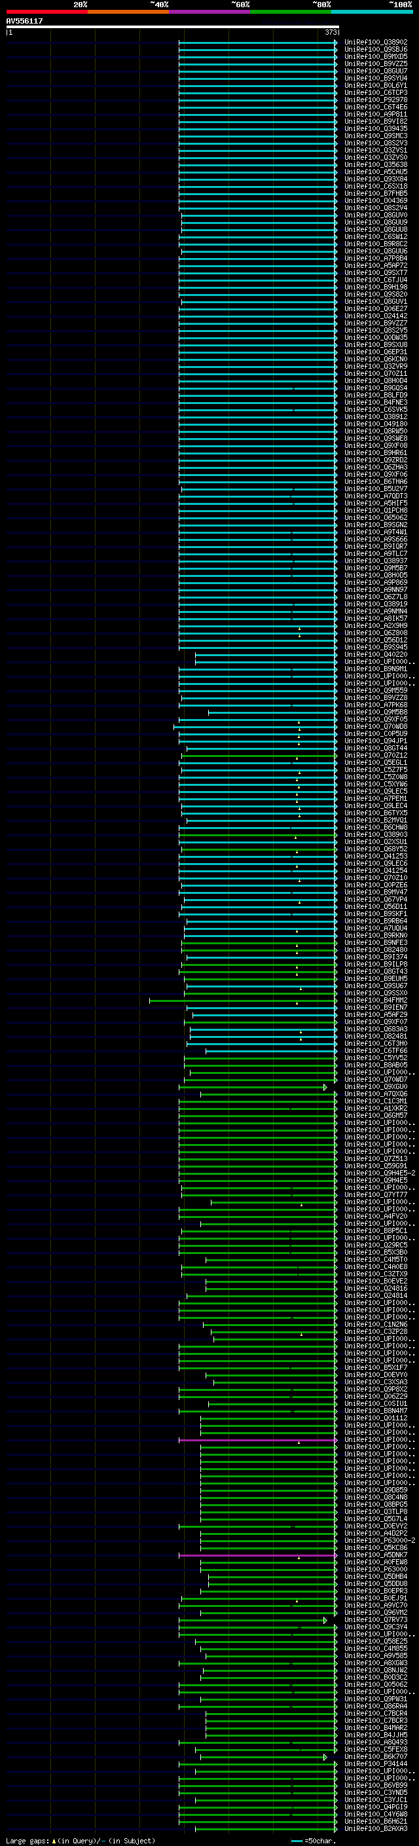Click the green ~80% identity legend segment
Image resolution: width=419 pixels, height=1846 pixels.
(x=291, y=12)
